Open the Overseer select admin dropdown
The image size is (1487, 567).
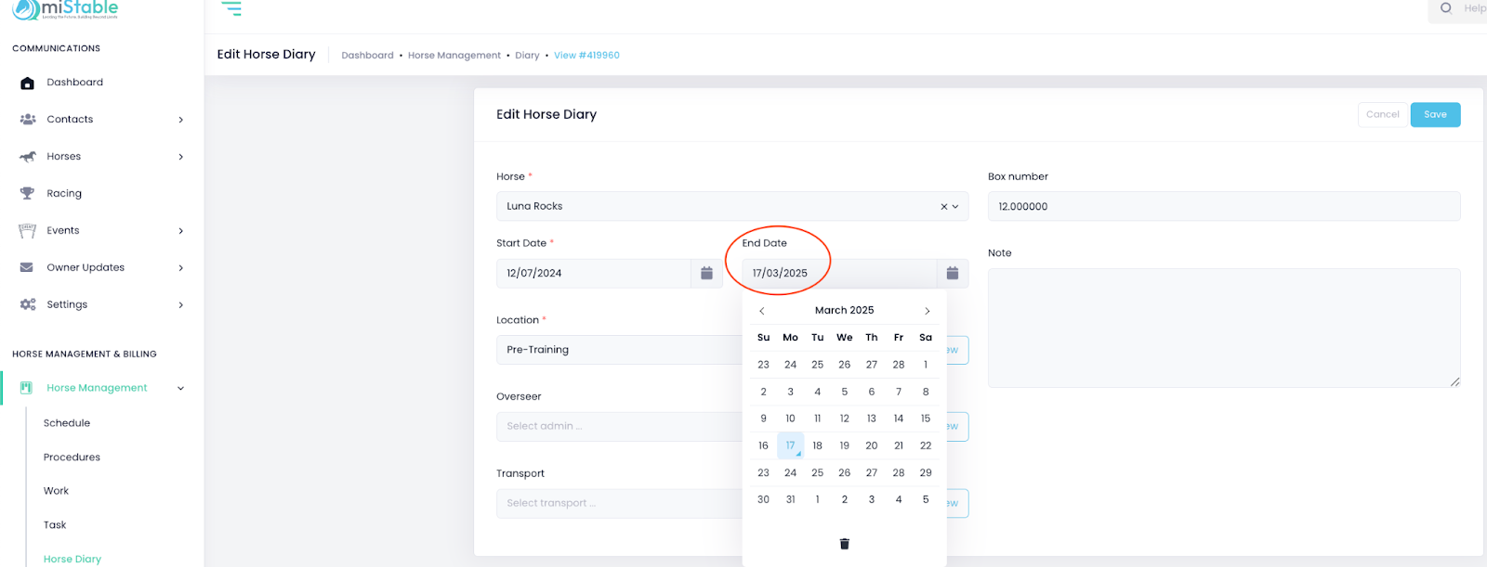click(618, 426)
